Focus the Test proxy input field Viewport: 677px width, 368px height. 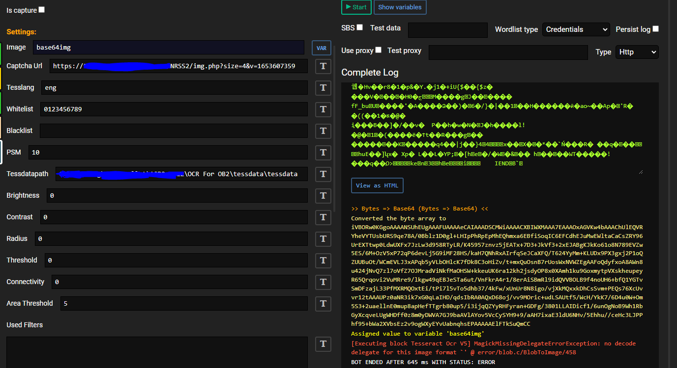tap(508, 53)
